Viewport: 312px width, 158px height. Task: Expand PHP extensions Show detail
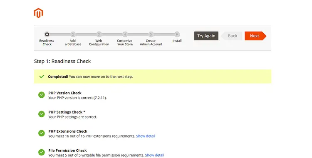point(146,136)
